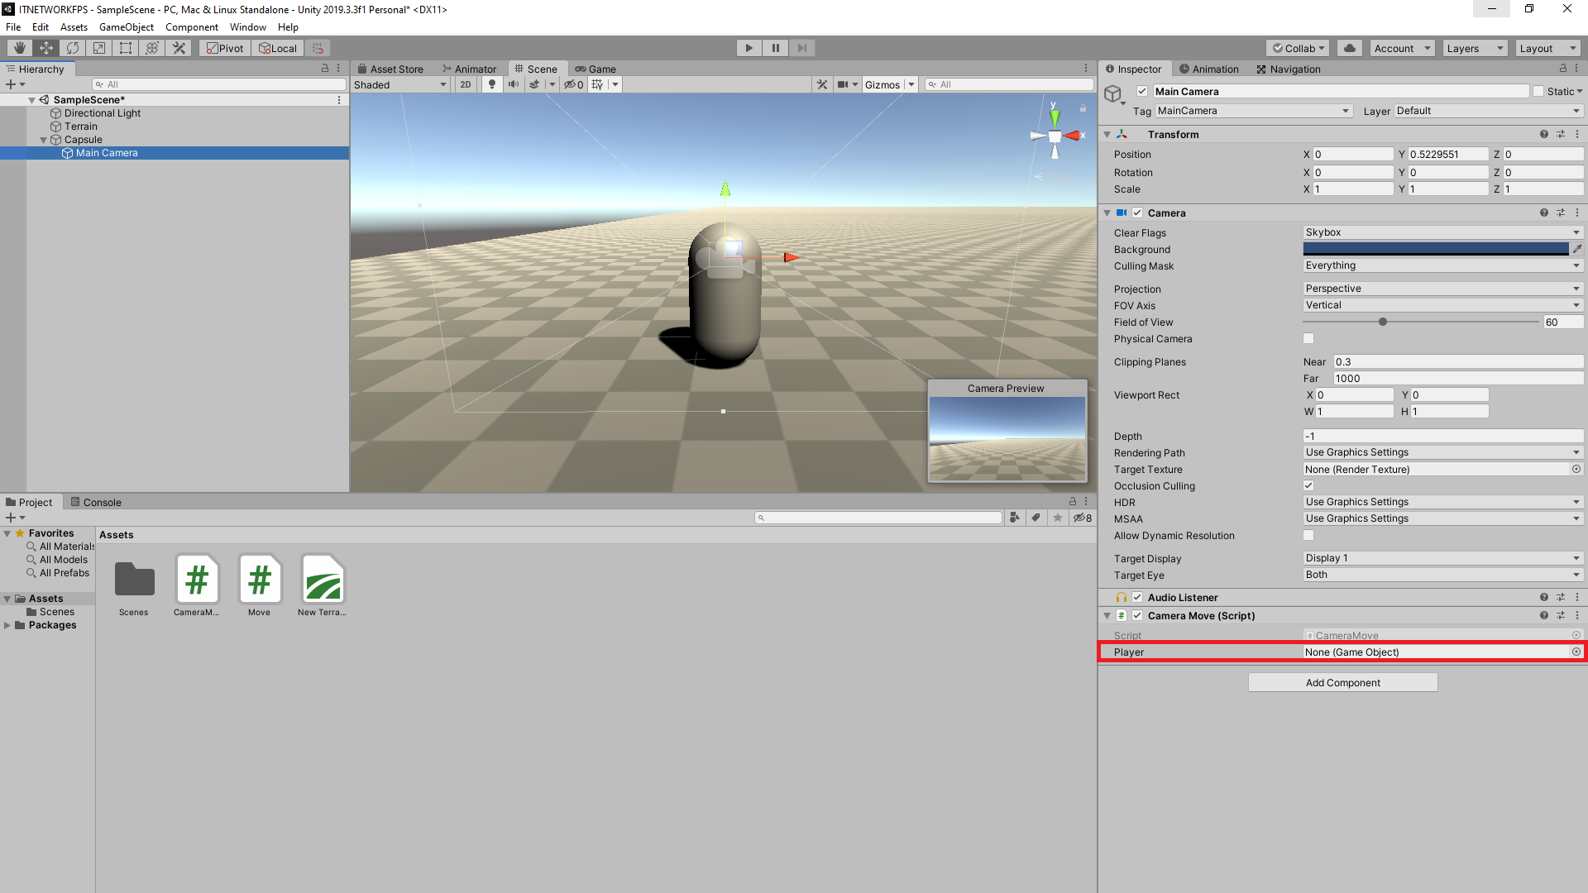Open the camera Background color picker
The width and height of the screenshot is (1588, 893).
click(1435, 249)
